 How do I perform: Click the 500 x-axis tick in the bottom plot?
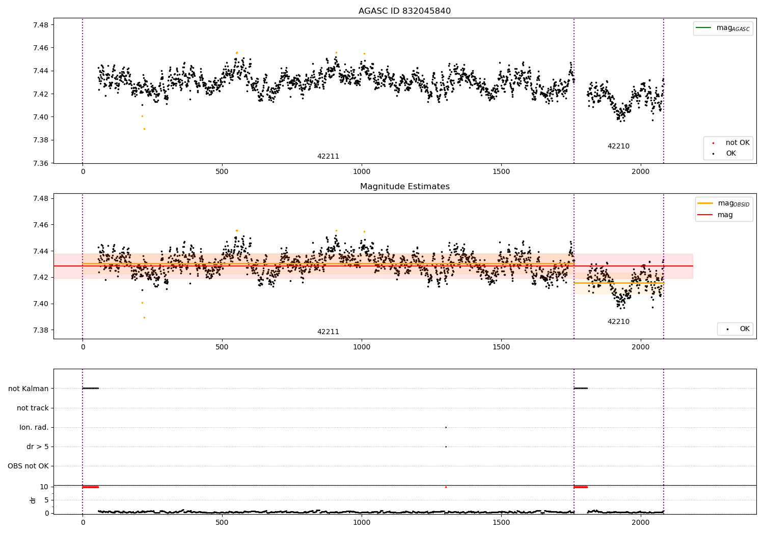(222, 522)
